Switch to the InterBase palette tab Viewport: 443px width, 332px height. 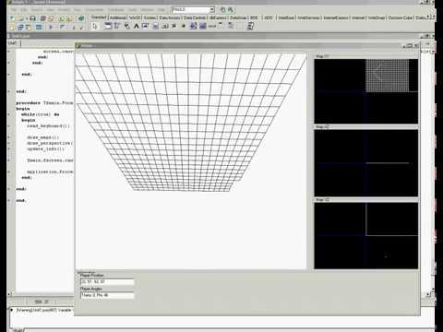coord(286,18)
